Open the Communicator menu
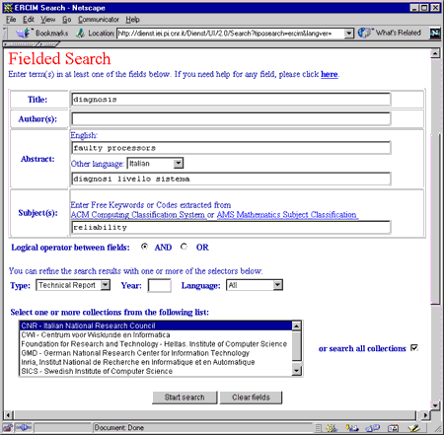Screen dimensions: 444x435 (x=99, y=20)
